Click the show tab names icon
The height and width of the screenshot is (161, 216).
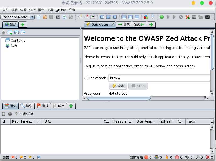[80, 17]
